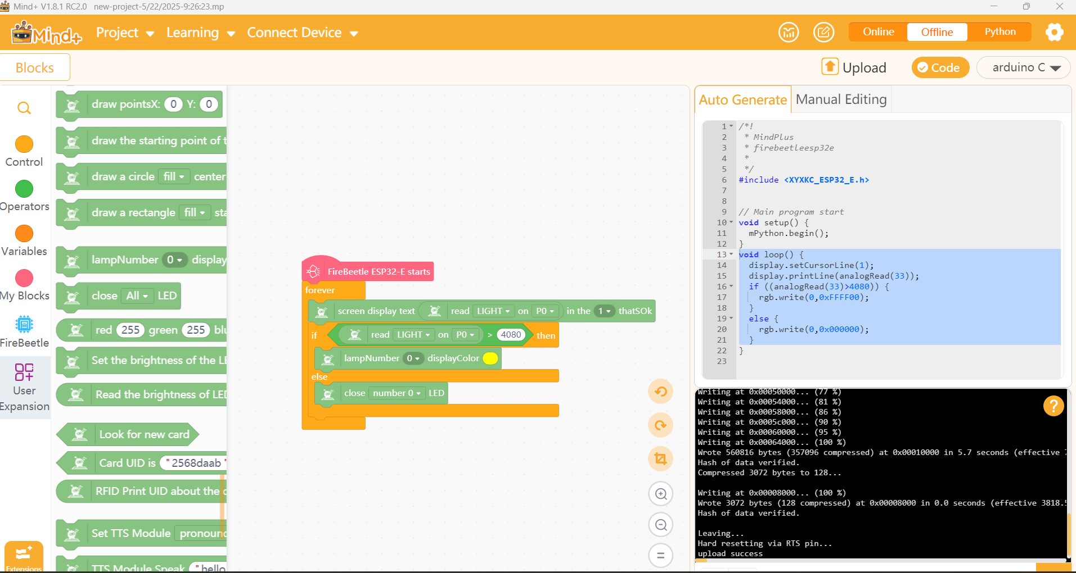Open the Connect Device menu
Viewport: 1076px width, 573px height.
(x=303, y=33)
